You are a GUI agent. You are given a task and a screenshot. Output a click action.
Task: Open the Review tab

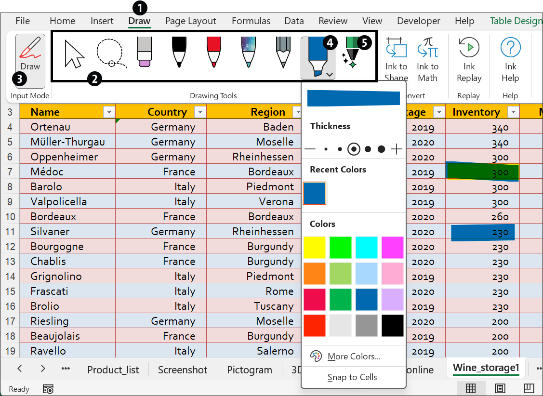(x=333, y=21)
